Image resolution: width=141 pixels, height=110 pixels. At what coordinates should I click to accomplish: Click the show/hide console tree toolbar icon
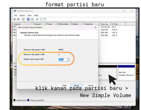(23, 19)
